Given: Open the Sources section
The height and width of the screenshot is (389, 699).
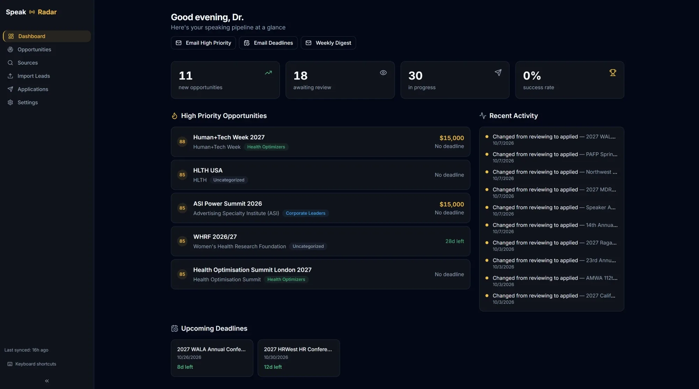Looking at the screenshot, I should 47,63.
